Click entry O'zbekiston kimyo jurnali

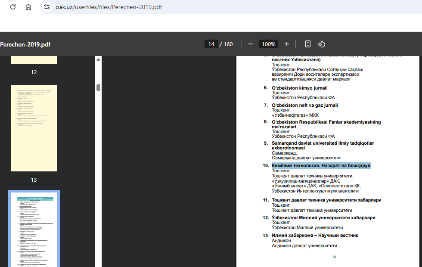point(299,88)
